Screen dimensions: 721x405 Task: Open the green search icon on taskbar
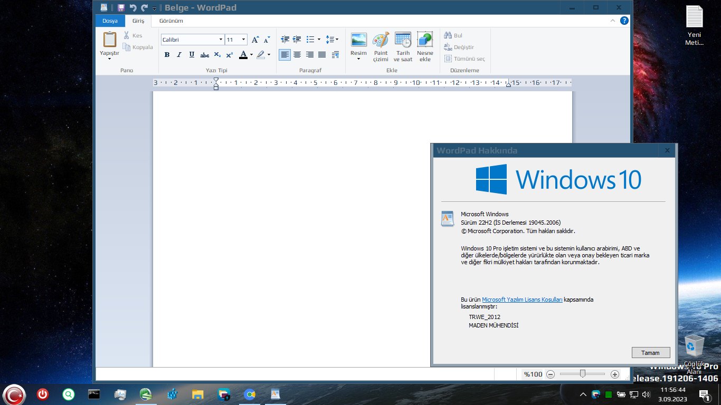point(68,394)
